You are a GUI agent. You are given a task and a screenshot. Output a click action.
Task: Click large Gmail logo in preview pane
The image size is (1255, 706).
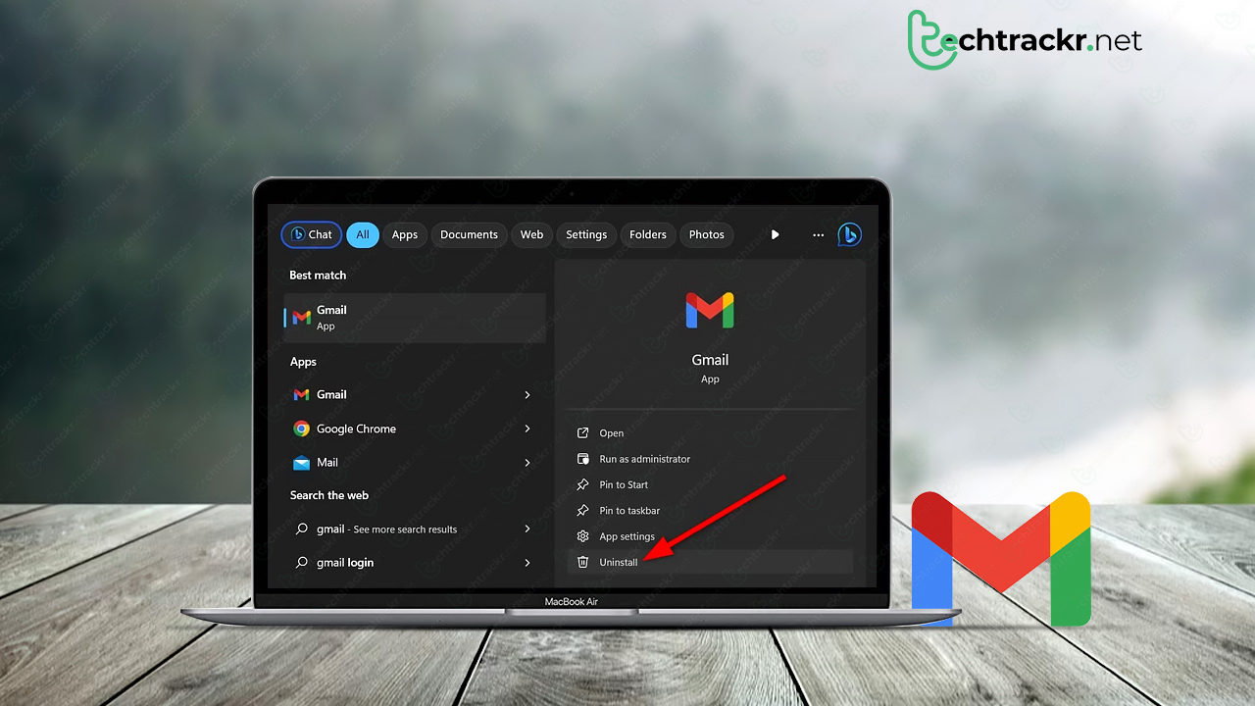click(710, 311)
